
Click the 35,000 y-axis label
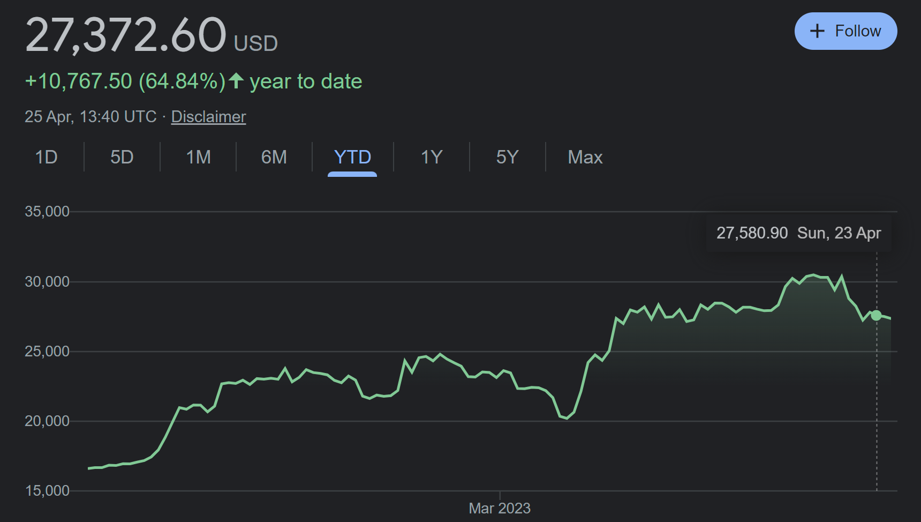47,212
